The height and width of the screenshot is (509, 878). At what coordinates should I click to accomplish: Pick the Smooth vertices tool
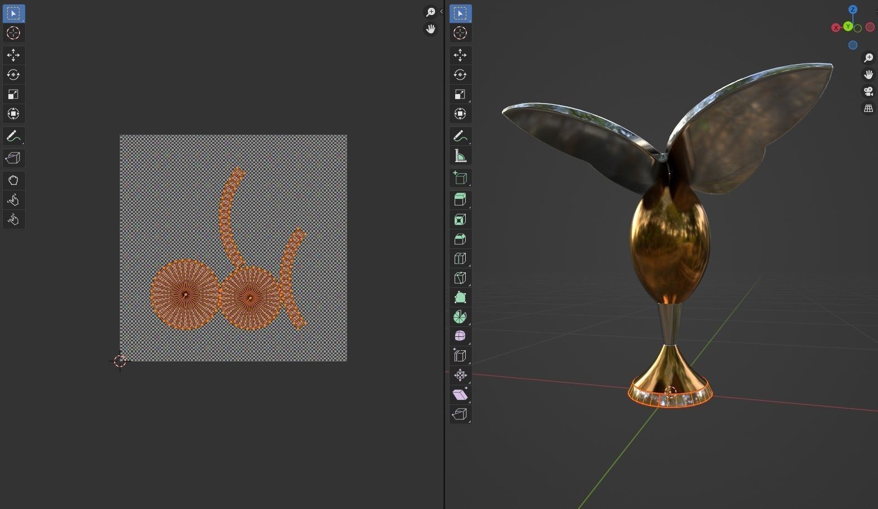(x=460, y=336)
